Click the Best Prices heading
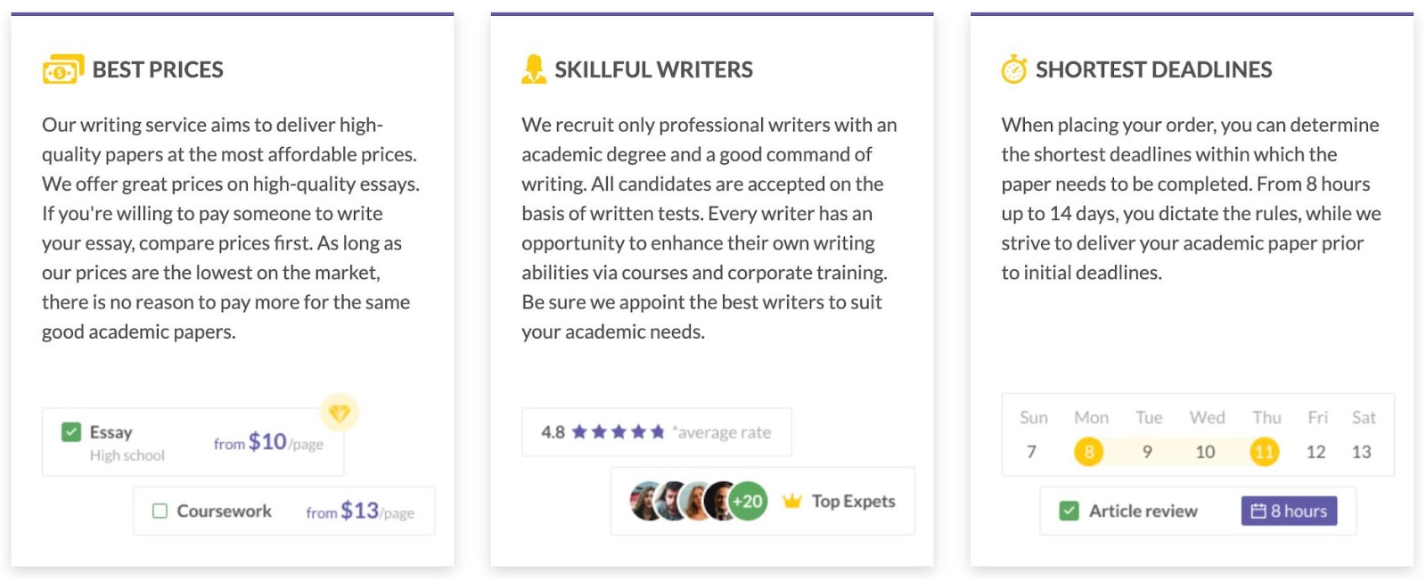This screenshot has height=581, width=1426. tap(158, 70)
